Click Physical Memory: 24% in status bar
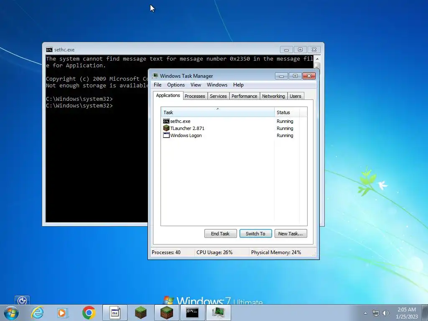The width and height of the screenshot is (428, 321). tap(276, 252)
